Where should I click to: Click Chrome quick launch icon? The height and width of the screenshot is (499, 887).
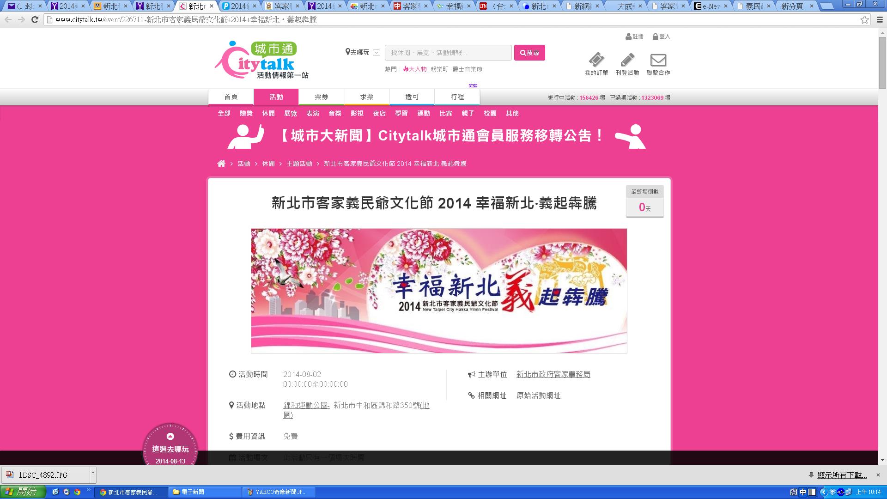(77, 492)
